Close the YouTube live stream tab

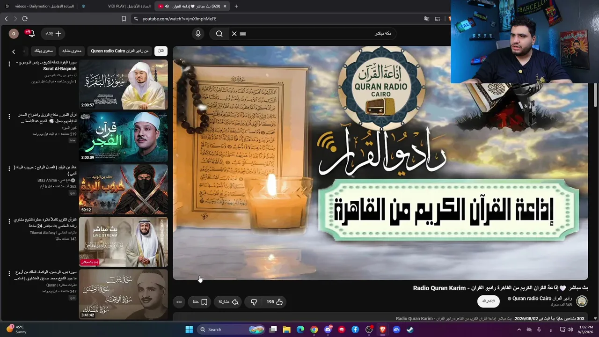pos(225,6)
